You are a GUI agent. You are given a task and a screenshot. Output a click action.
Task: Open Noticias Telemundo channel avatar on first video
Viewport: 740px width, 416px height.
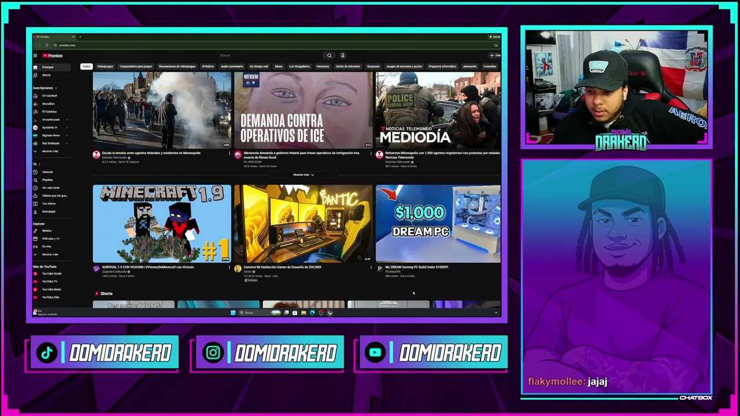click(x=97, y=155)
